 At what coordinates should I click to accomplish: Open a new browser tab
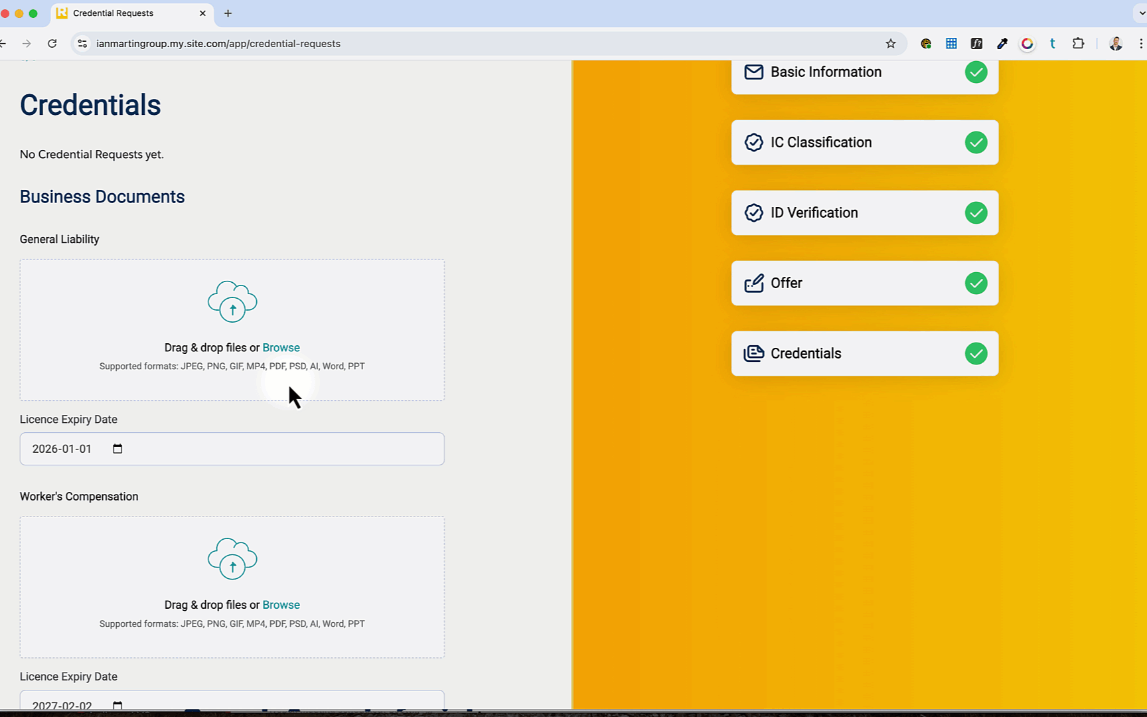(228, 13)
